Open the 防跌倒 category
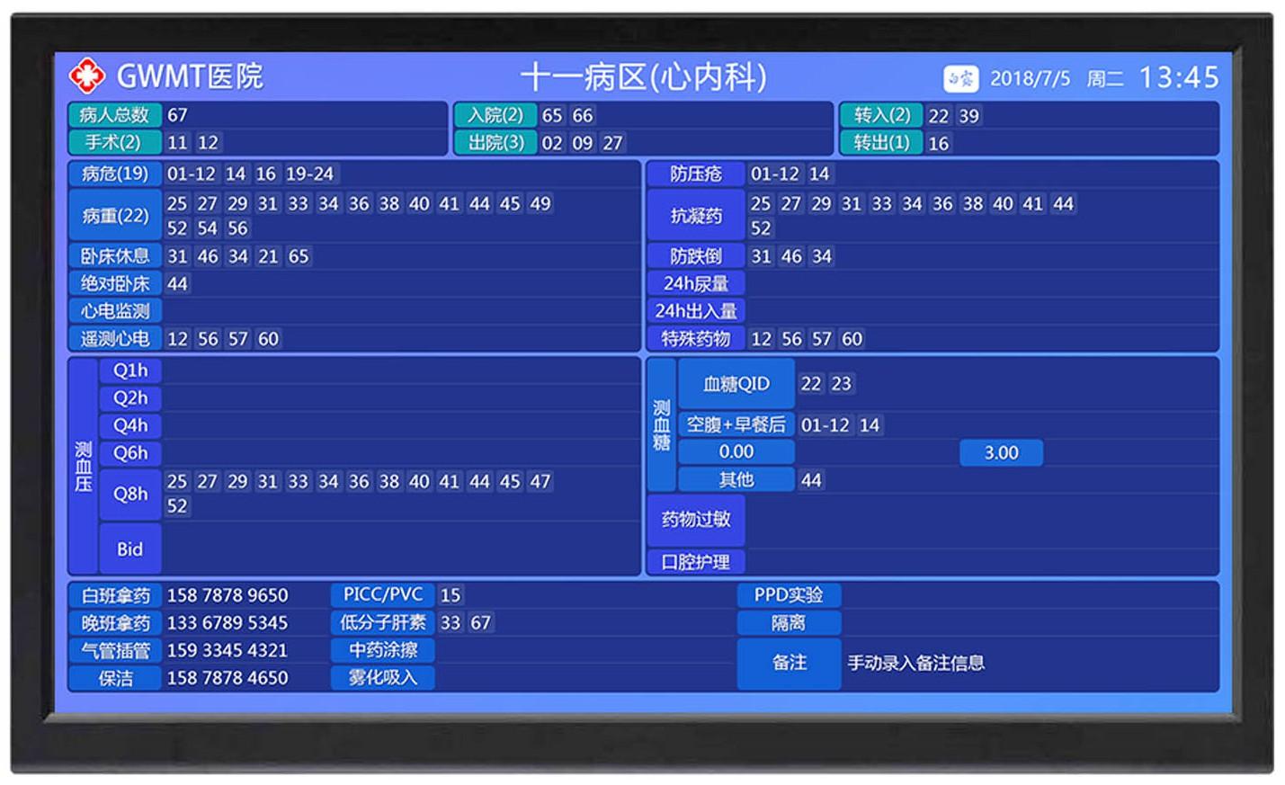The width and height of the screenshot is (1285, 785). 696,256
